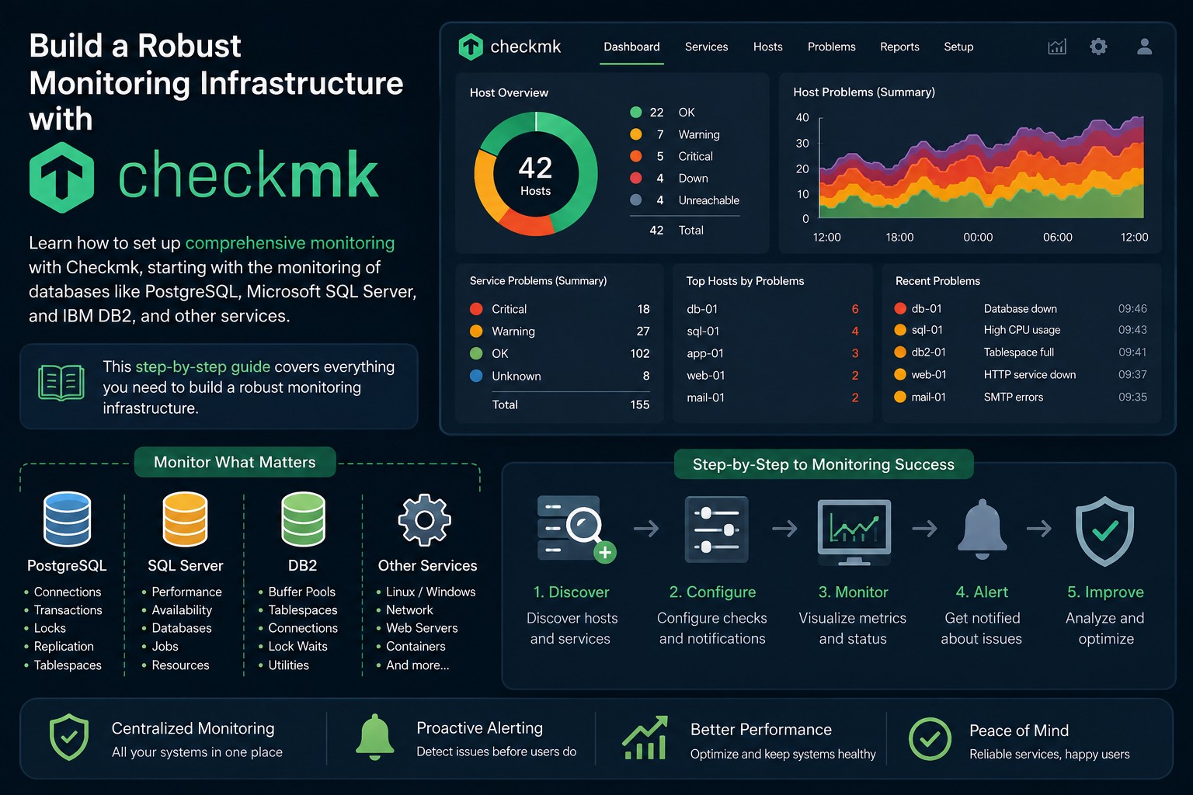Screen dimensions: 1193x795
Task: Click the step-by-step guide highlighted text
Action: tap(203, 366)
